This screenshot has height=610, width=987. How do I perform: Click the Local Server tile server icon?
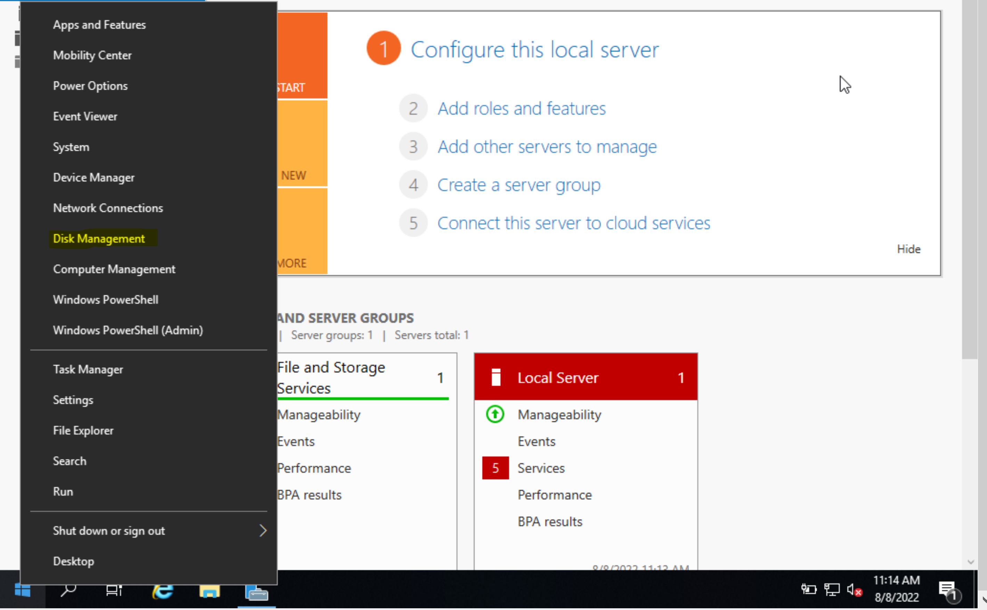point(496,378)
